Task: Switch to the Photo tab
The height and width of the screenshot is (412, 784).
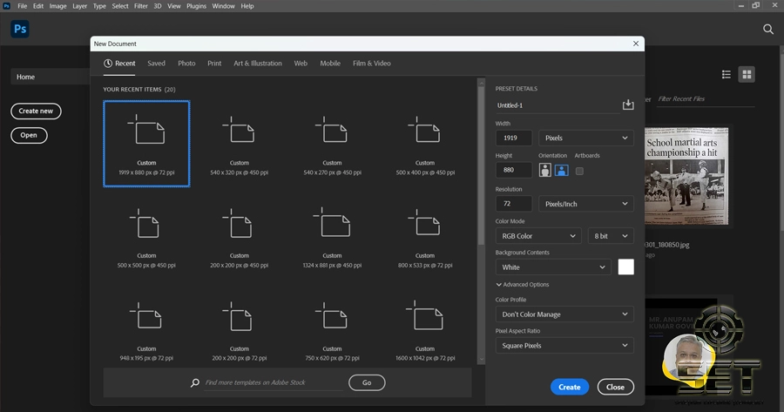Action: [186, 64]
